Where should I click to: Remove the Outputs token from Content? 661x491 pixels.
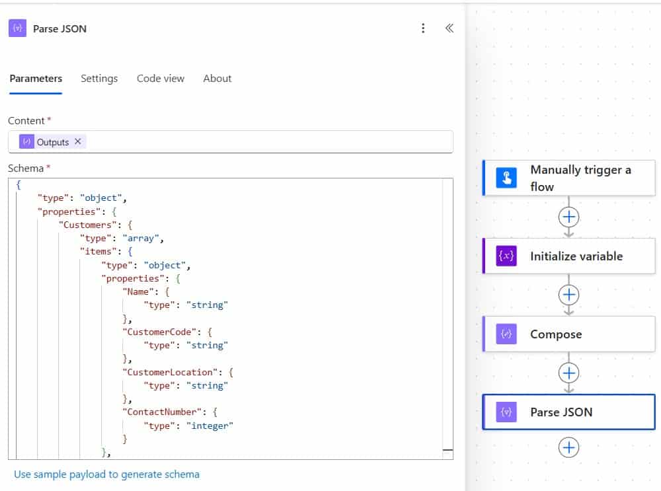77,141
